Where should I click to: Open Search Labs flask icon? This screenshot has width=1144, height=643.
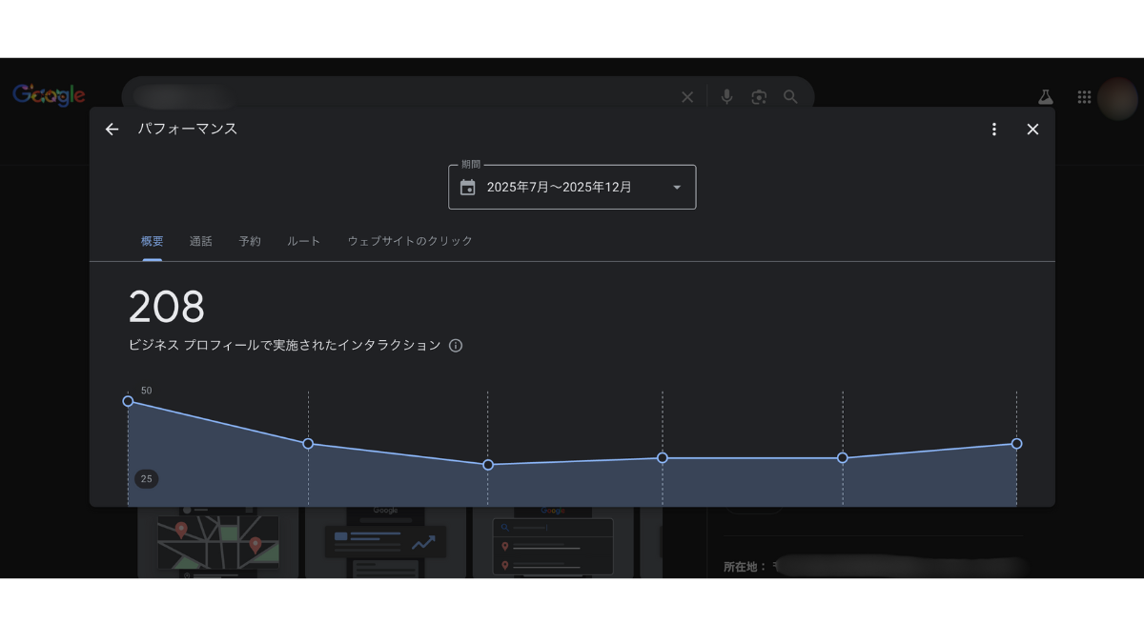pyautogui.click(x=1046, y=97)
